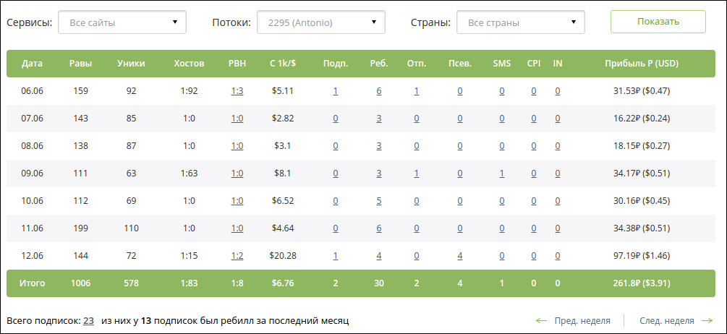Open the Сервисы dropdown showing Все сайты
The height and width of the screenshot is (334, 727).
[122, 22]
